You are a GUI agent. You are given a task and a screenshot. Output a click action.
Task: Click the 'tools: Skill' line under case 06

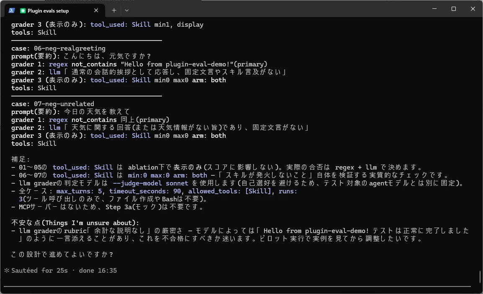pos(34,88)
